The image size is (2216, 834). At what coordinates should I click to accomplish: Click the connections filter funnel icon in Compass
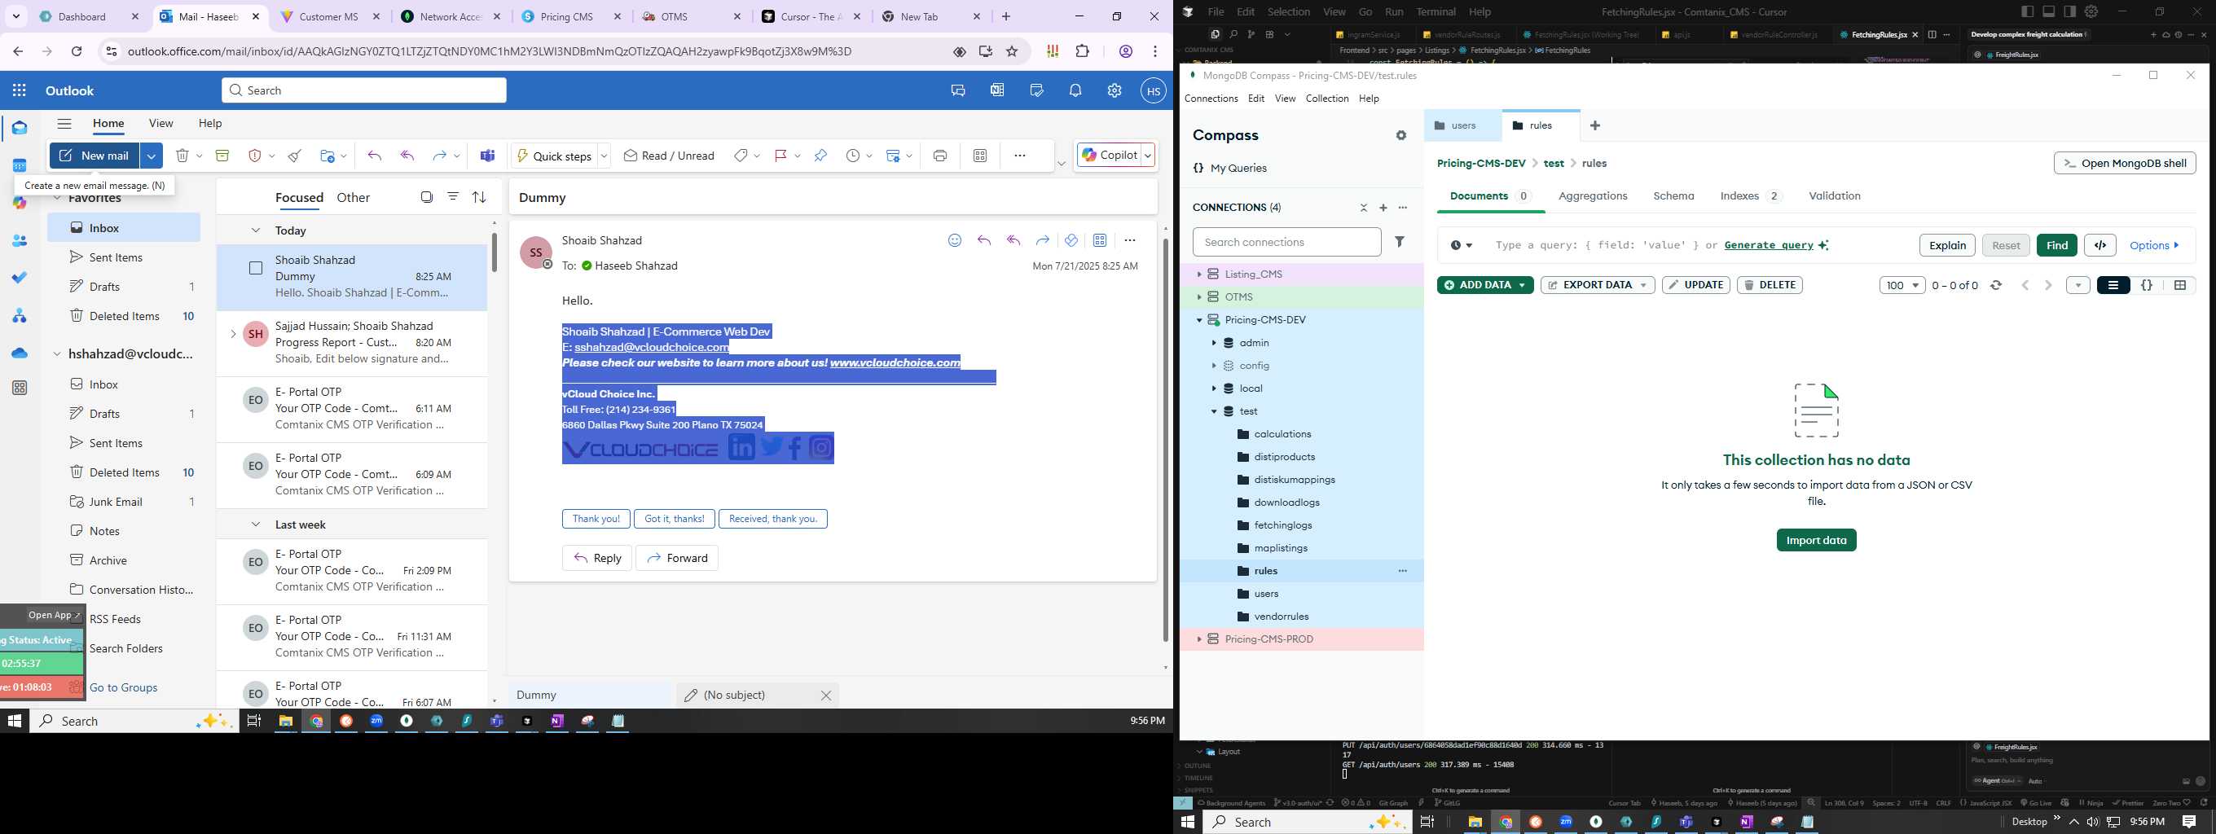click(1400, 243)
